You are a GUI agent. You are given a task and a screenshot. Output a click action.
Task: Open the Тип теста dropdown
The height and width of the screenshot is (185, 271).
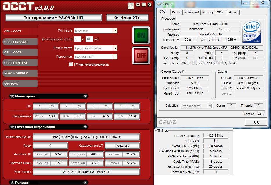(115, 31)
